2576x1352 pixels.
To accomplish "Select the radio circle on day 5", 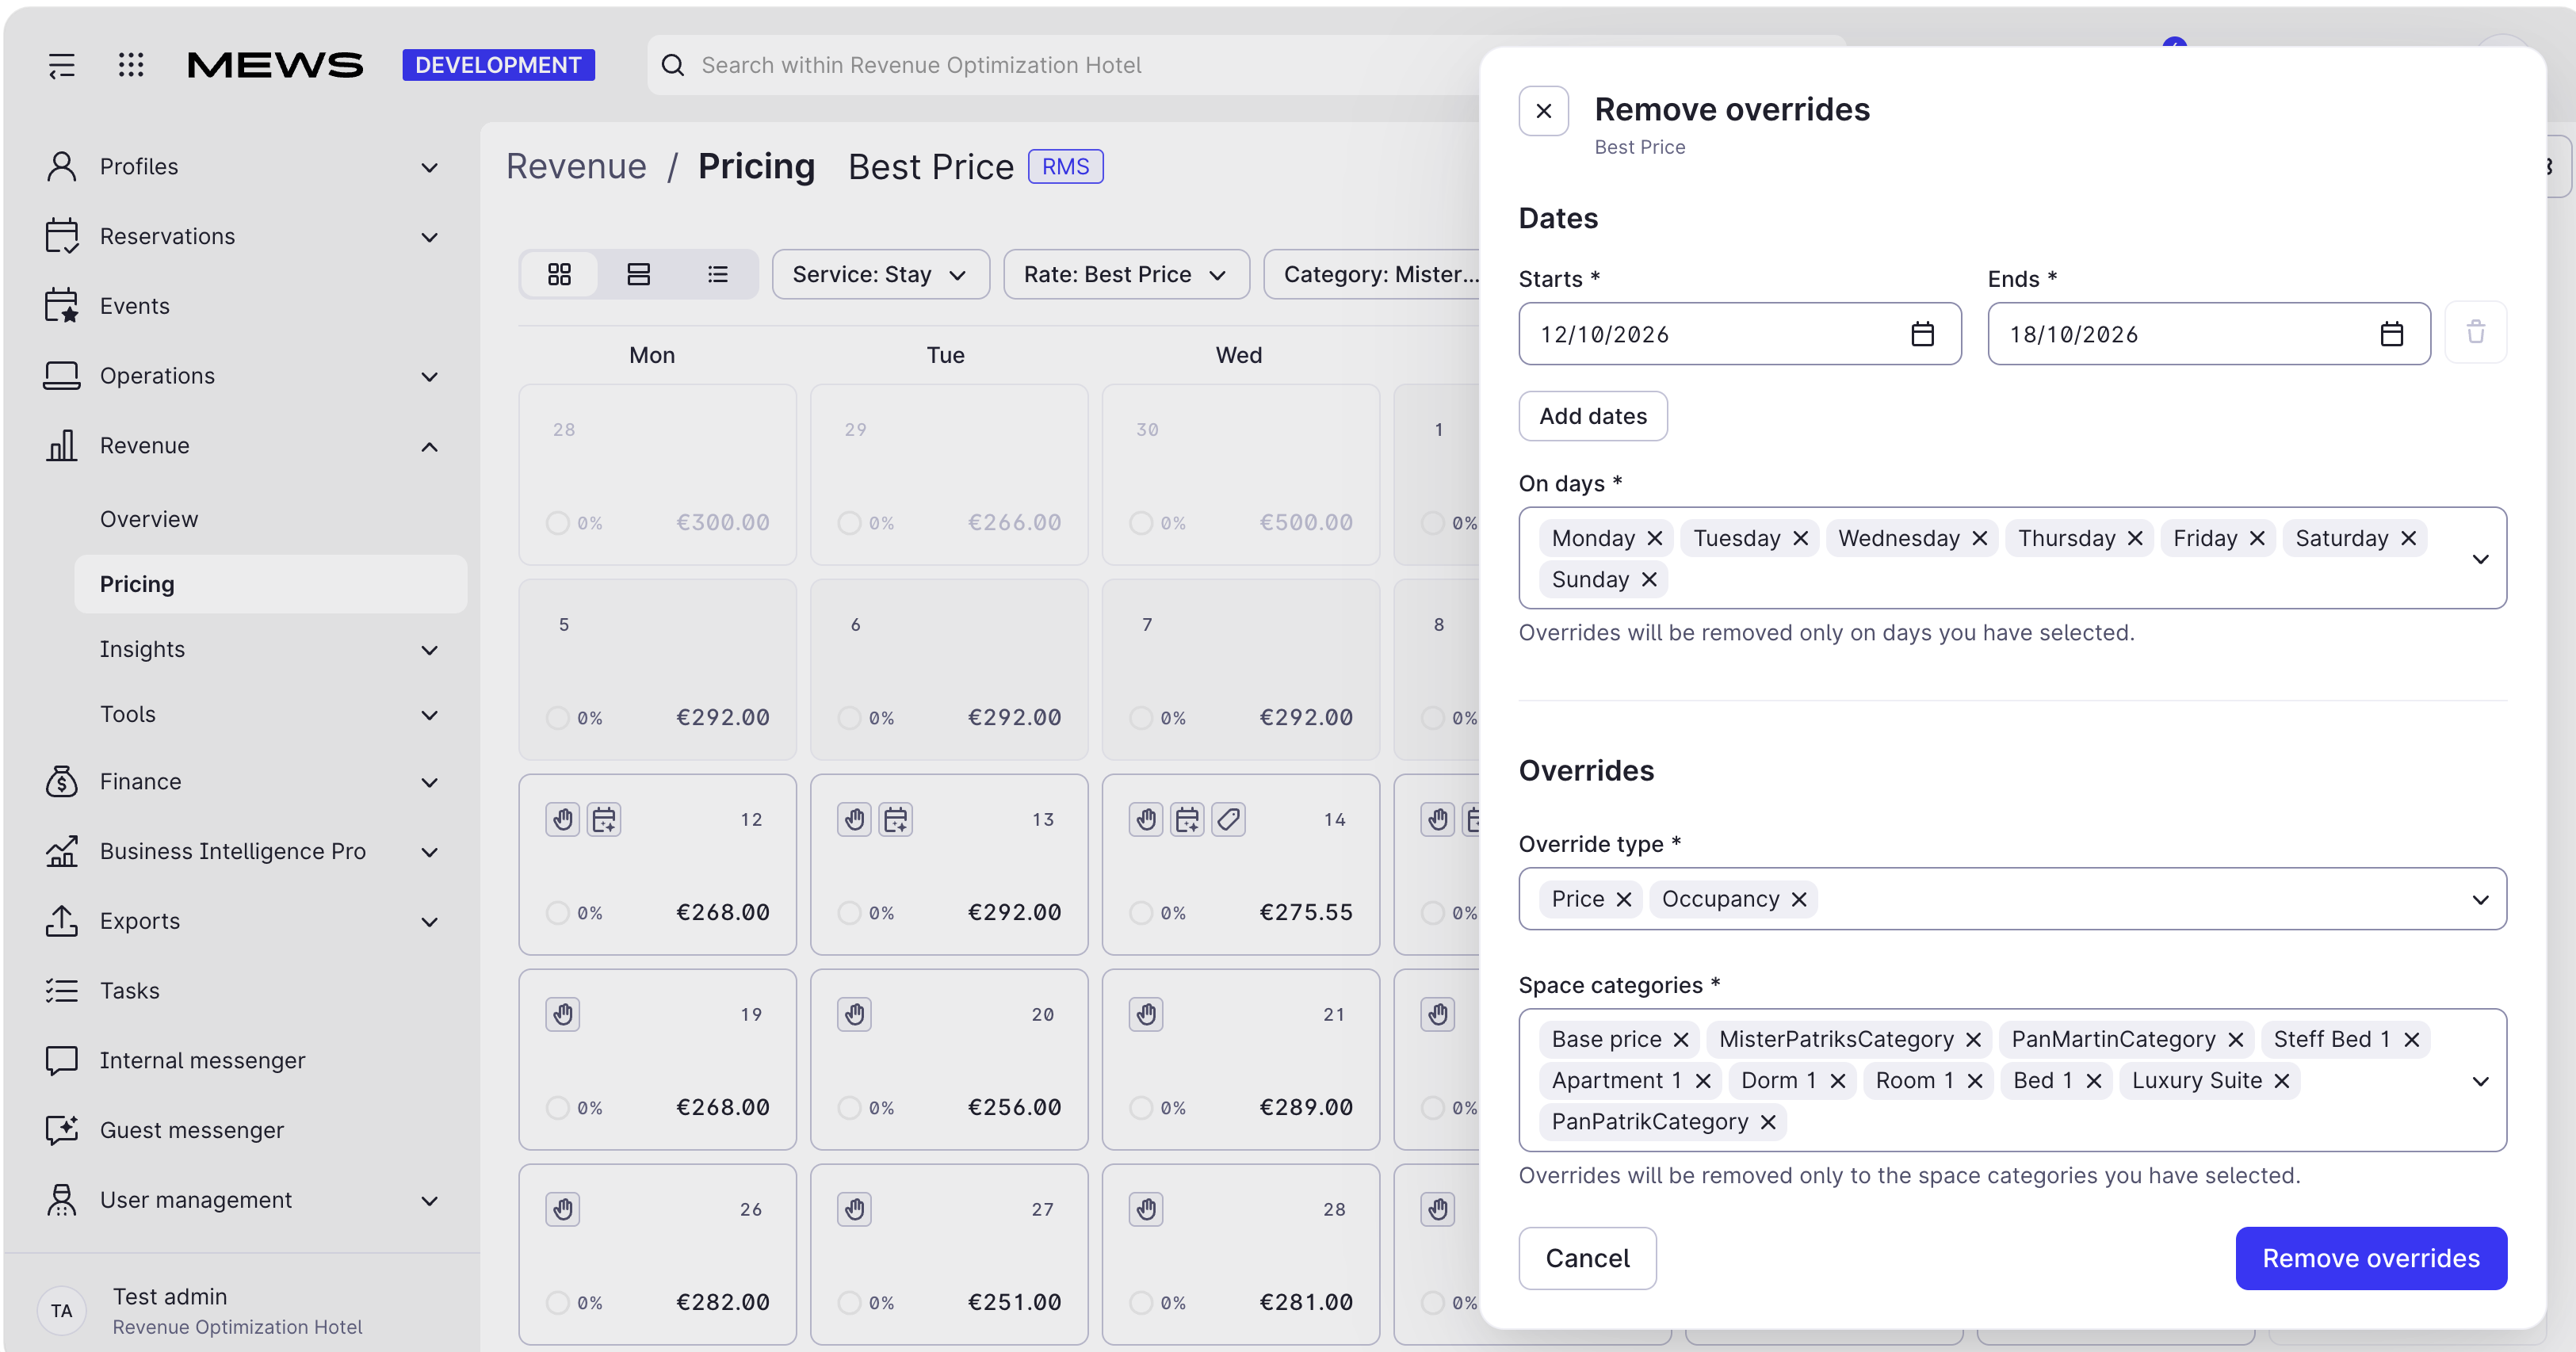I will [557, 718].
